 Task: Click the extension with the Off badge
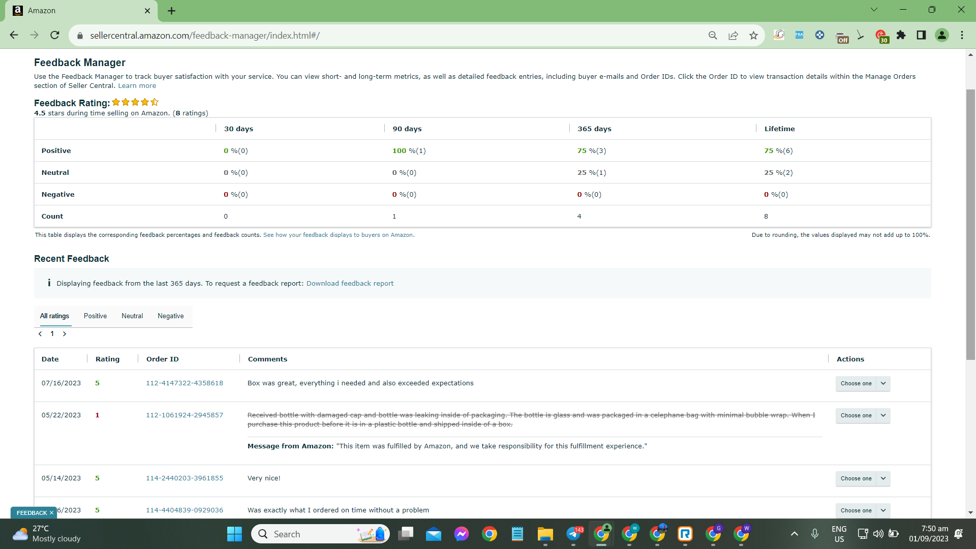point(842,37)
